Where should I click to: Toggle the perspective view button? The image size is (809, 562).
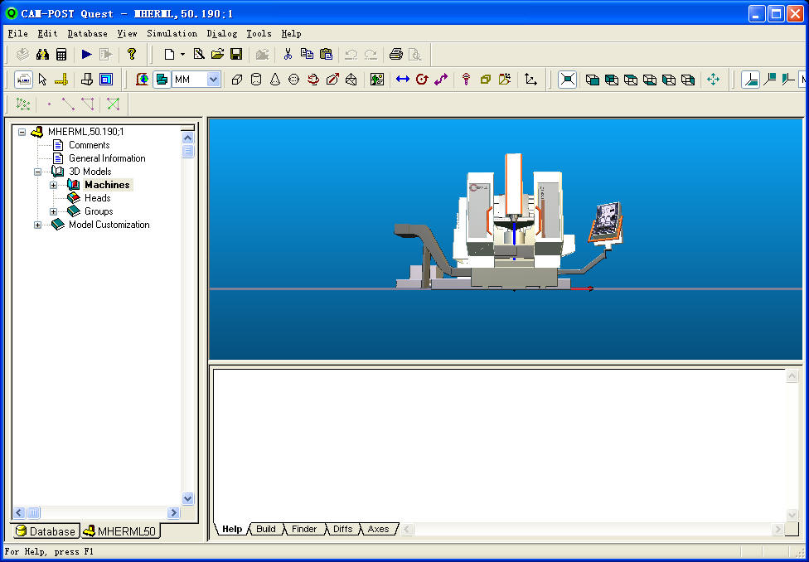click(567, 80)
